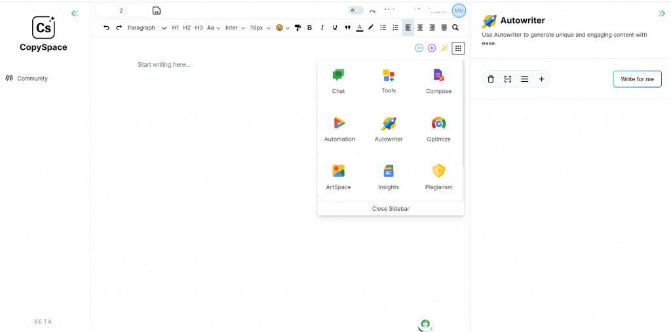Open the search tool in toolbar
Viewport: 671px width, 332px height.
[x=455, y=28]
